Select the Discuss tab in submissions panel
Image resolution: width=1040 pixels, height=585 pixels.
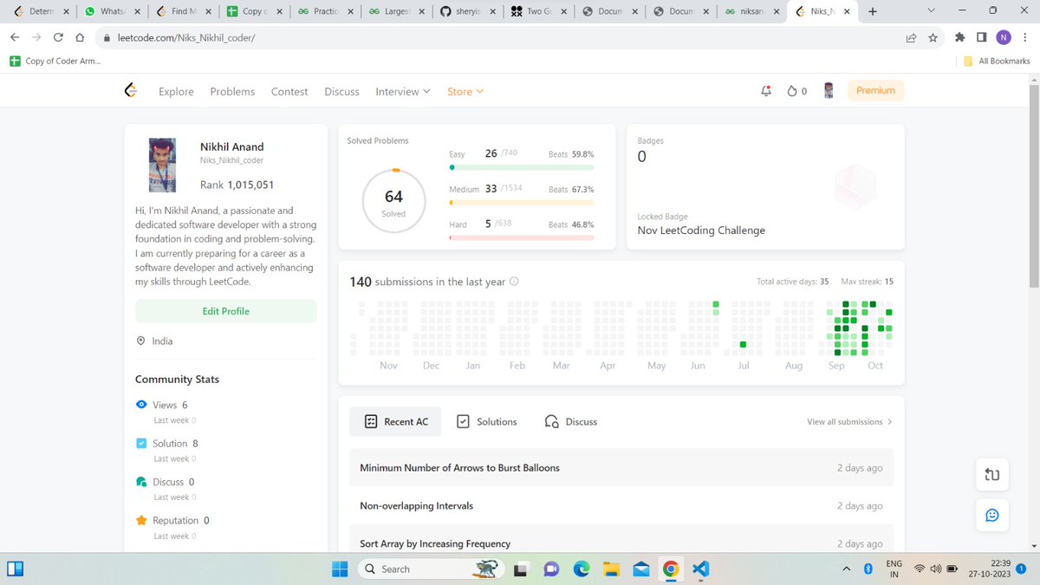pyautogui.click(x=571, y=421)
